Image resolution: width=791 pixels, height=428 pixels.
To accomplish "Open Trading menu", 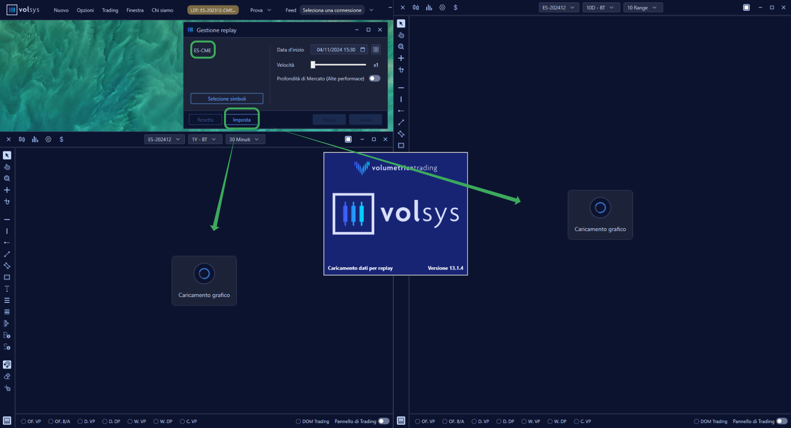I will 110,10.
